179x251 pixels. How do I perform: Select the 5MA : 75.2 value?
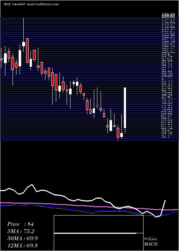pyautogui.click(x=21, y=231)
